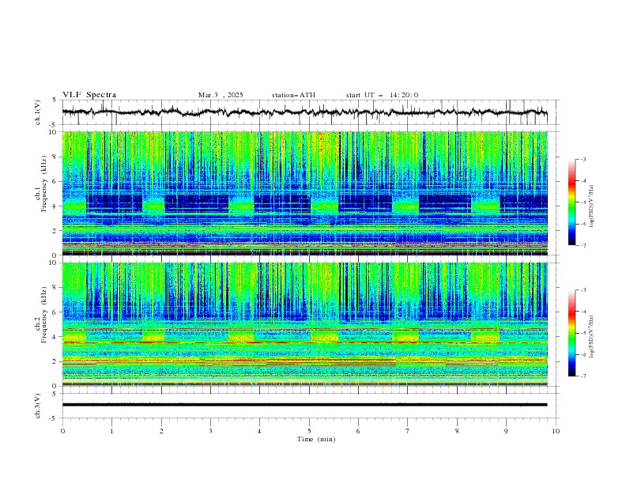Click the '8' kHz tick of ch.2 spectrogram
The width and height of the screenshot is (626, 484).
pyautogui.click(x=55, y=288)
